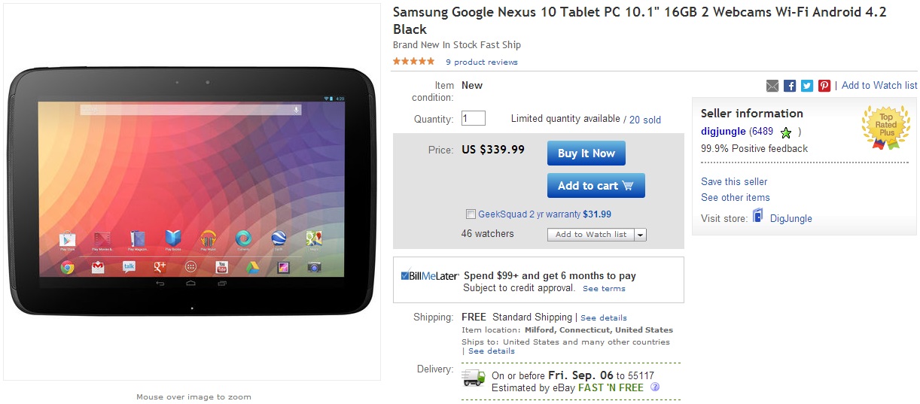
Task: Share listing via email icon
Action: click(x=772, y=86)
